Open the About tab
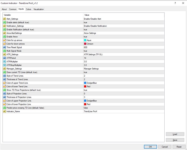This screenshot has height=150, width=187. point(4,9)
